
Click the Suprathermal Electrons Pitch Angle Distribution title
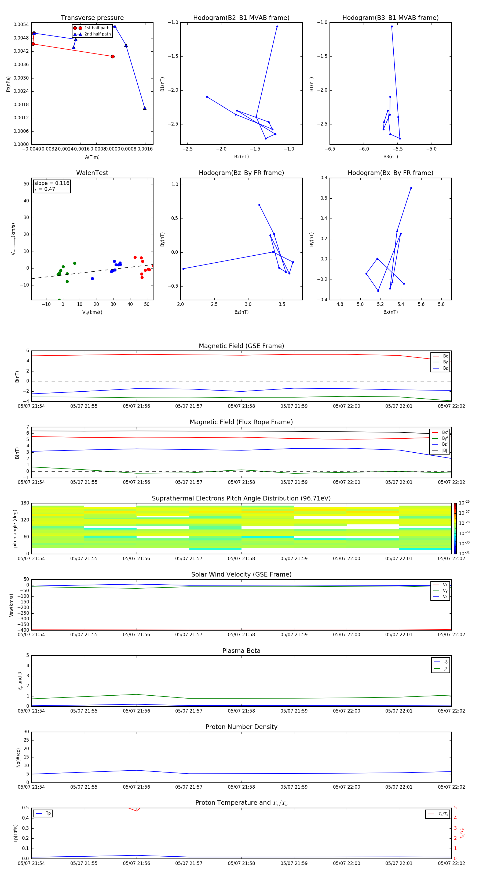coord(241,499)
